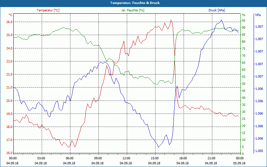This screenshot has width=267, height=167.
Task: Click the '18,0' temperature axis value
Action: (x=9, y=127)
